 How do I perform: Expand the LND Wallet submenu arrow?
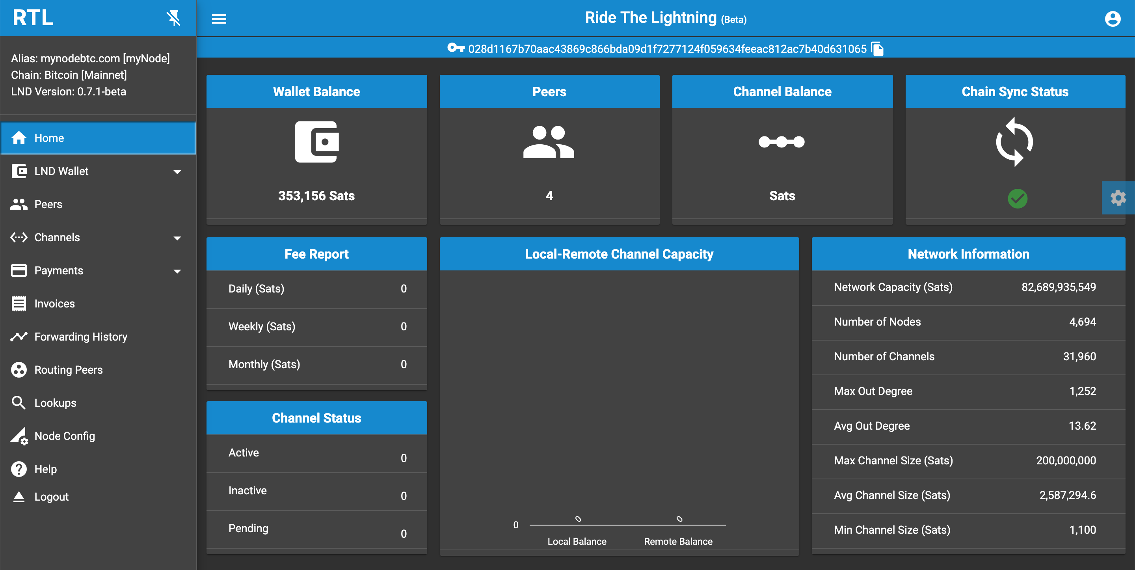pos(177,172)
